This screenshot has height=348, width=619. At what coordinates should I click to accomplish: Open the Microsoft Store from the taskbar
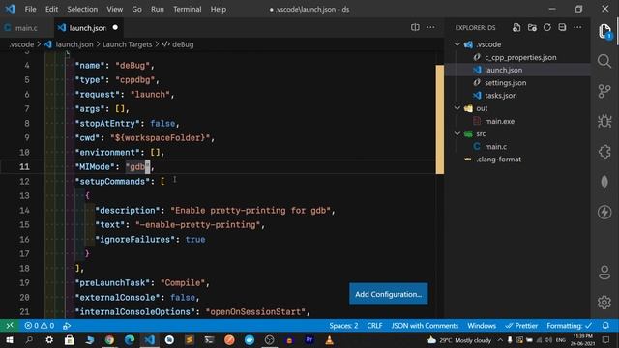tap(70, 339)
